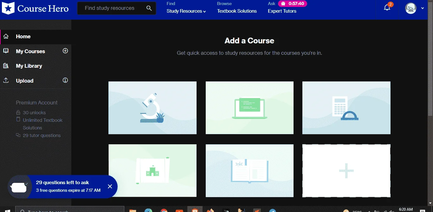Click the 29 questions left to ask text
Image resolution: width=433 pixels, height=212 pixels.
62,183
